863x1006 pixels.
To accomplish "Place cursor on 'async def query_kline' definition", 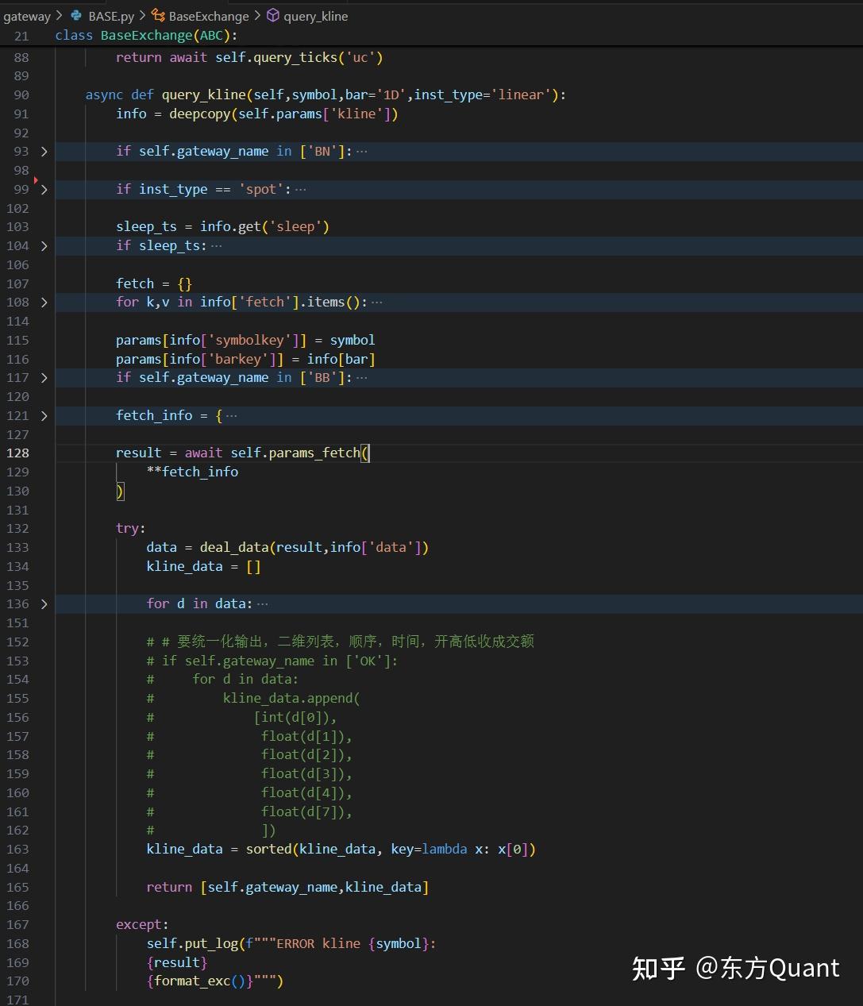I will [326, 95].
